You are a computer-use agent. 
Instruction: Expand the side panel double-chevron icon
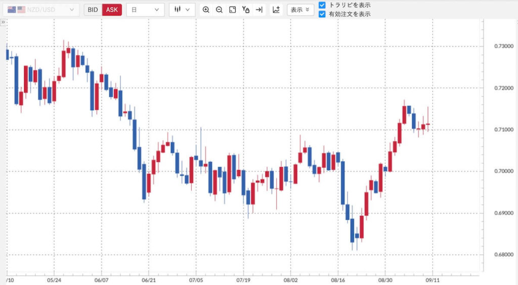click(3, 22)
